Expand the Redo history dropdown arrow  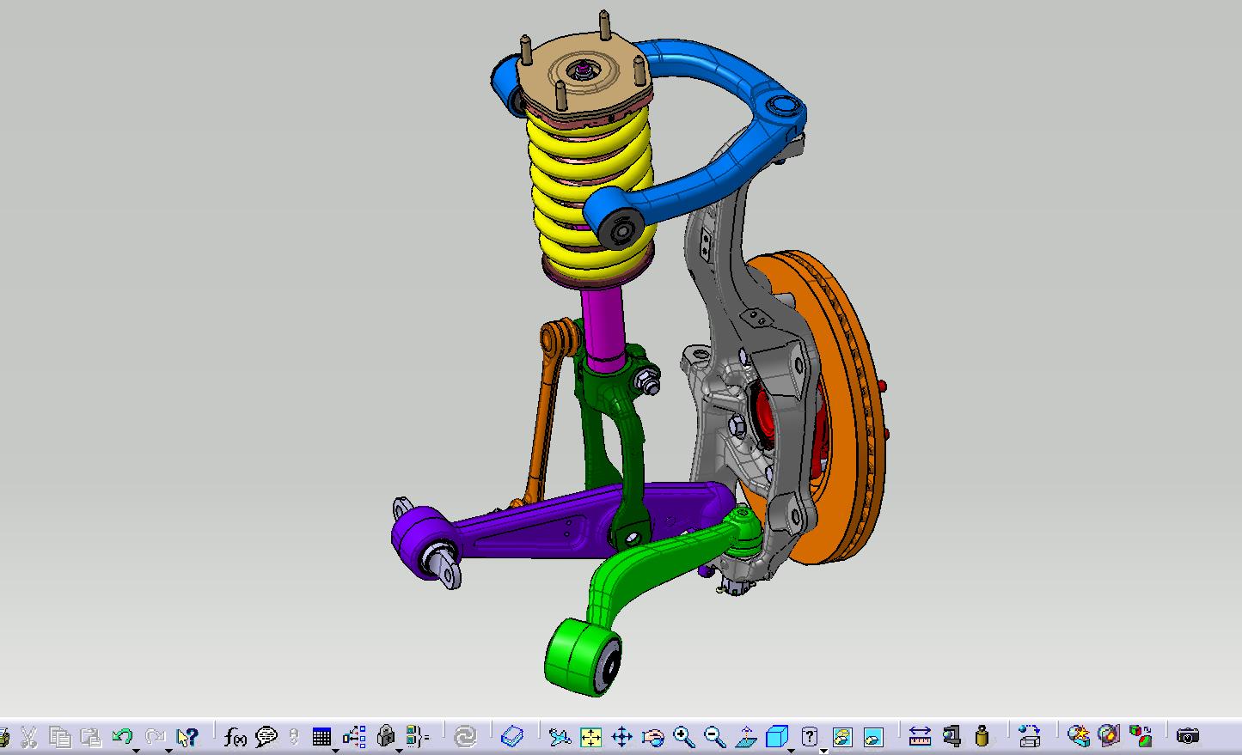pyautogui.click(x=168, y=750)
